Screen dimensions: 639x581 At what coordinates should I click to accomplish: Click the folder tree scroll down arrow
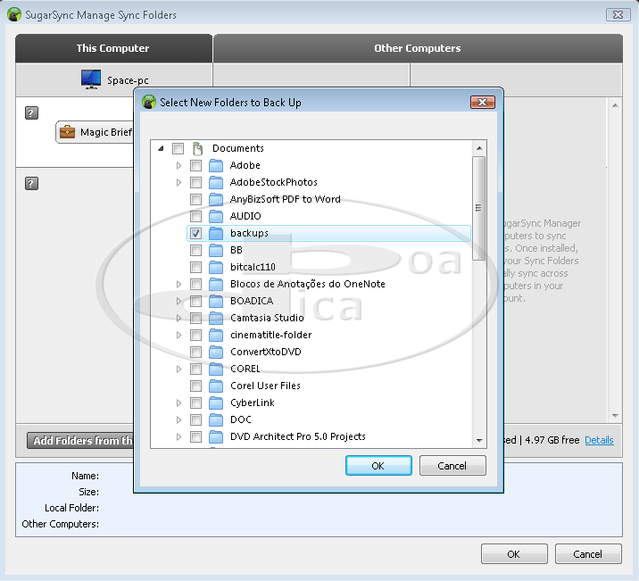click(x=479, y=441)
